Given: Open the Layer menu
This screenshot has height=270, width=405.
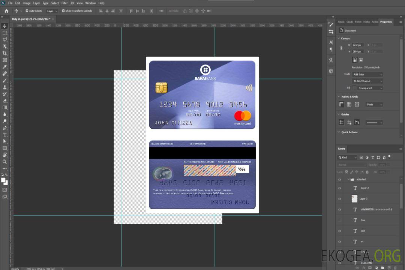Looking at the screenshot, I should pyautogui.click(x=36, y=3).
